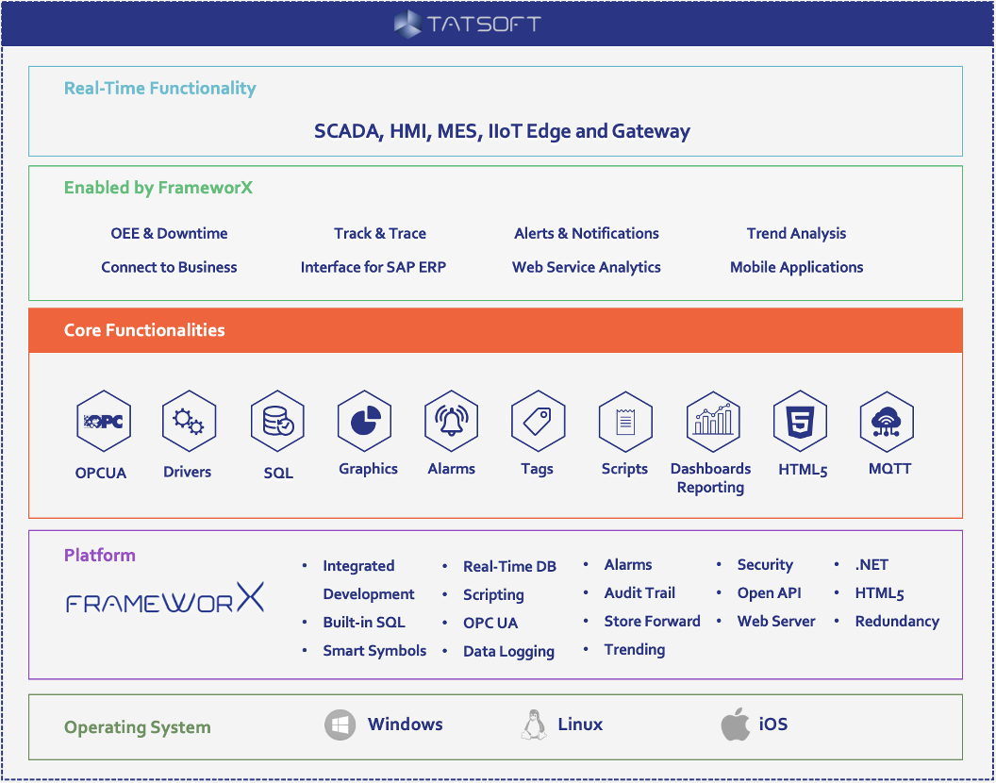Click the OEE & Downtime text

(x=169, y=234)
